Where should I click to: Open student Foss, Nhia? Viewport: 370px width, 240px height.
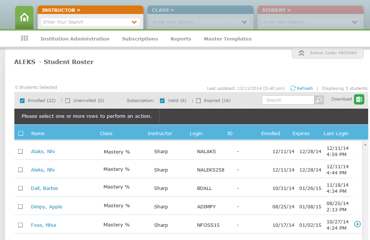tap(43, 225)
